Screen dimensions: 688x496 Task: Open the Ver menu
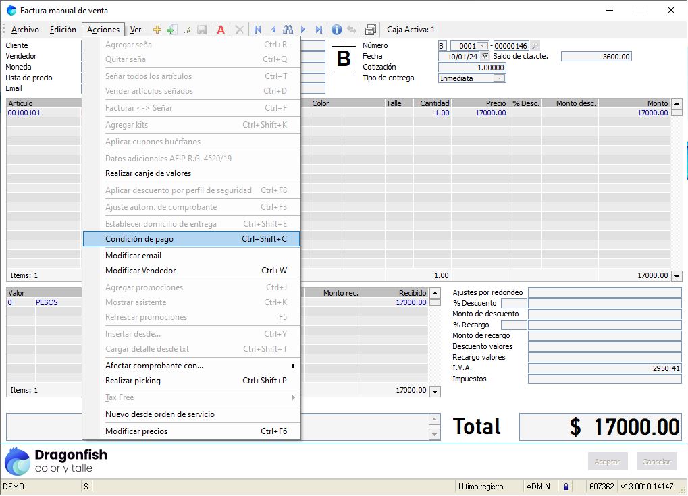point(136,30)
